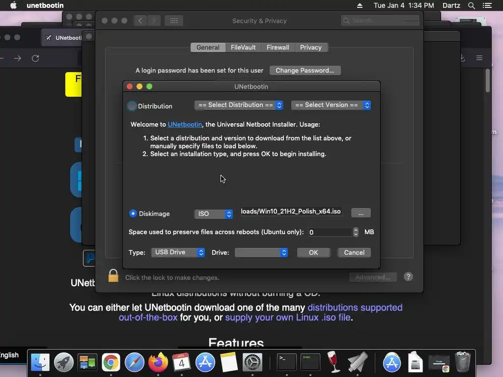The image size is (503, 377).
Task: Open Safari from the dock
Action: click(135, 362)
